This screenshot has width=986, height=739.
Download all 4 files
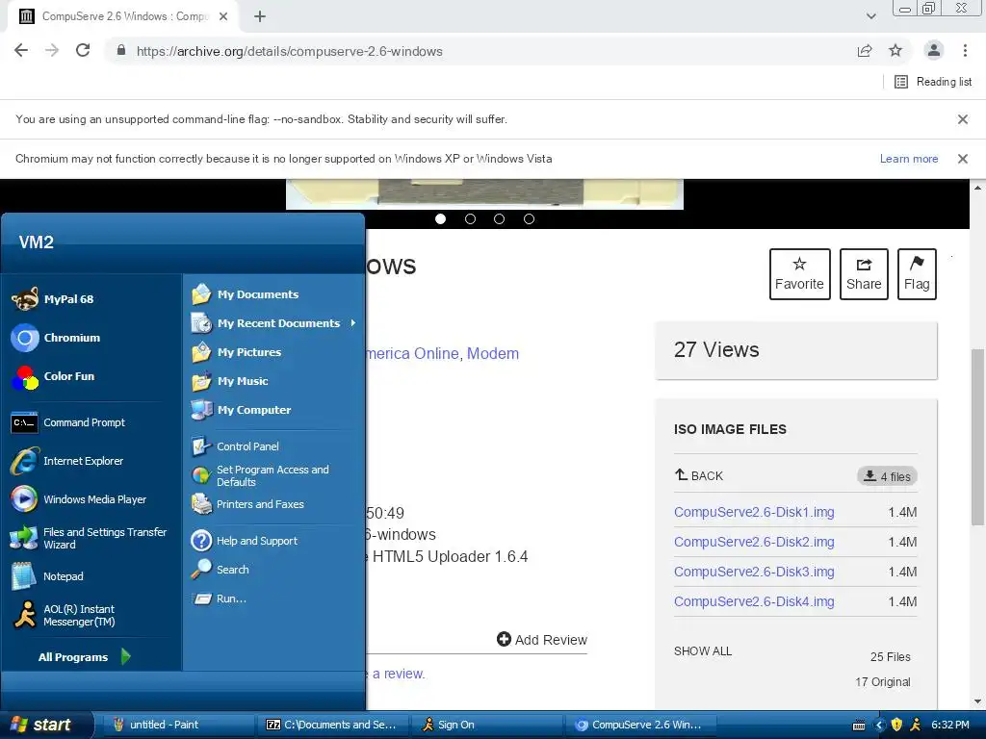(x=887, y=475)
